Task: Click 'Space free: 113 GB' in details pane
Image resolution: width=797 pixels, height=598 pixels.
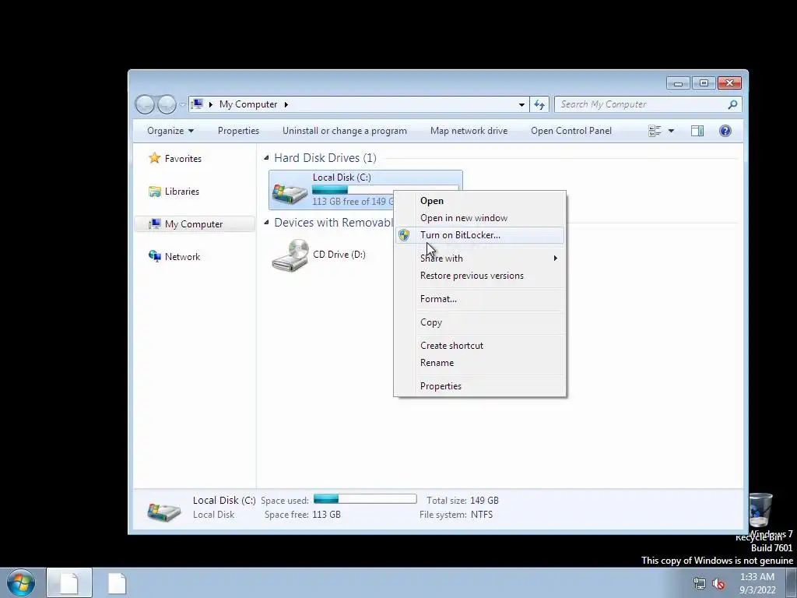Action: pos(303,515)
